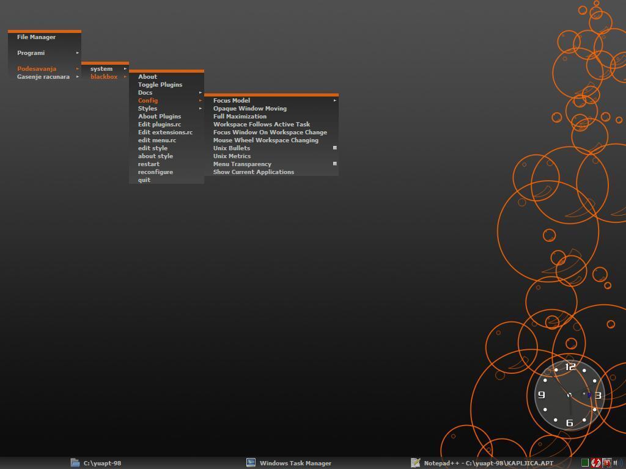Click the Windows Task Manager taskbar icon
Screen dimensions: 626x469
pyautogui.click(x=251, y=463)
